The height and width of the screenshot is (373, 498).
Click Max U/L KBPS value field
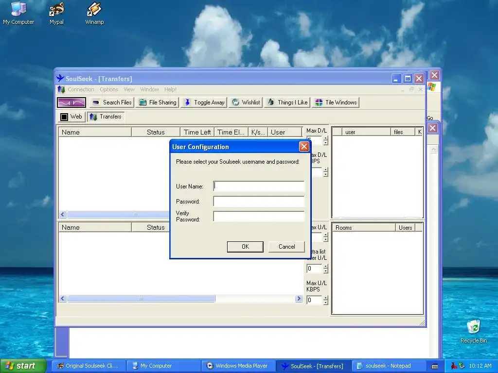315,300
